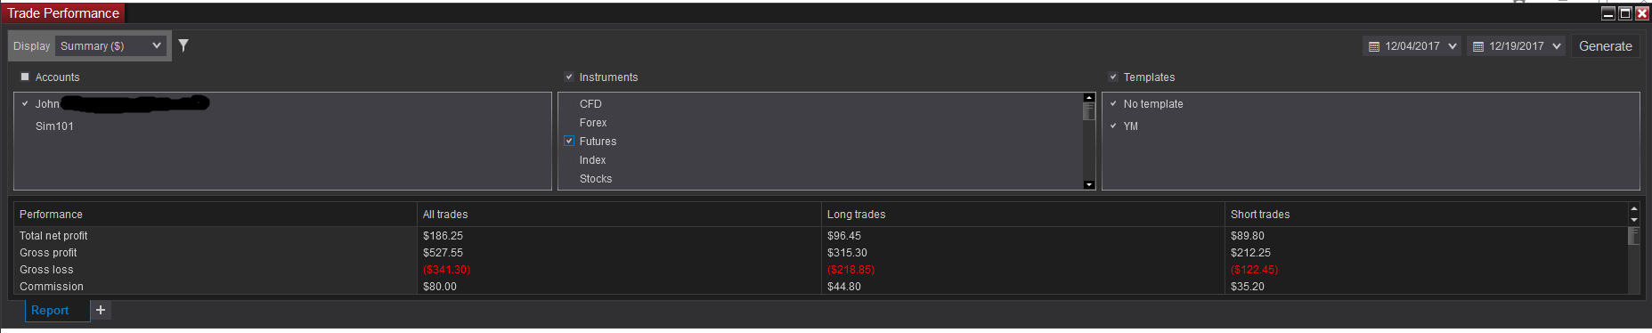Select the Sim101 account
The image size is (1652, 333).
(54, 126)
